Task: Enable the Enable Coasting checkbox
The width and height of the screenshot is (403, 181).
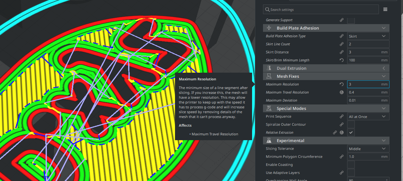Action: coord(351,165)
